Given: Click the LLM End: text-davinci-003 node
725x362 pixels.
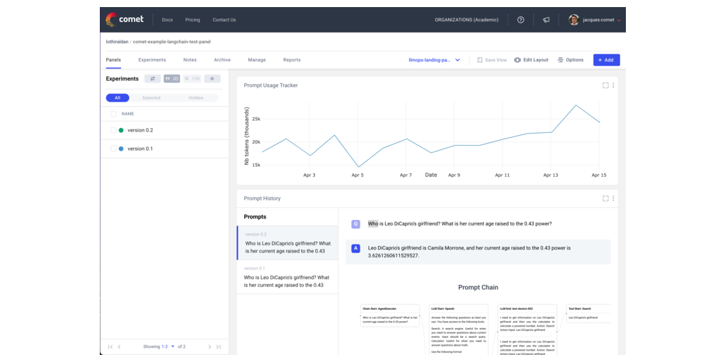Looking at the screenshot, I should (x=527, y=330).
